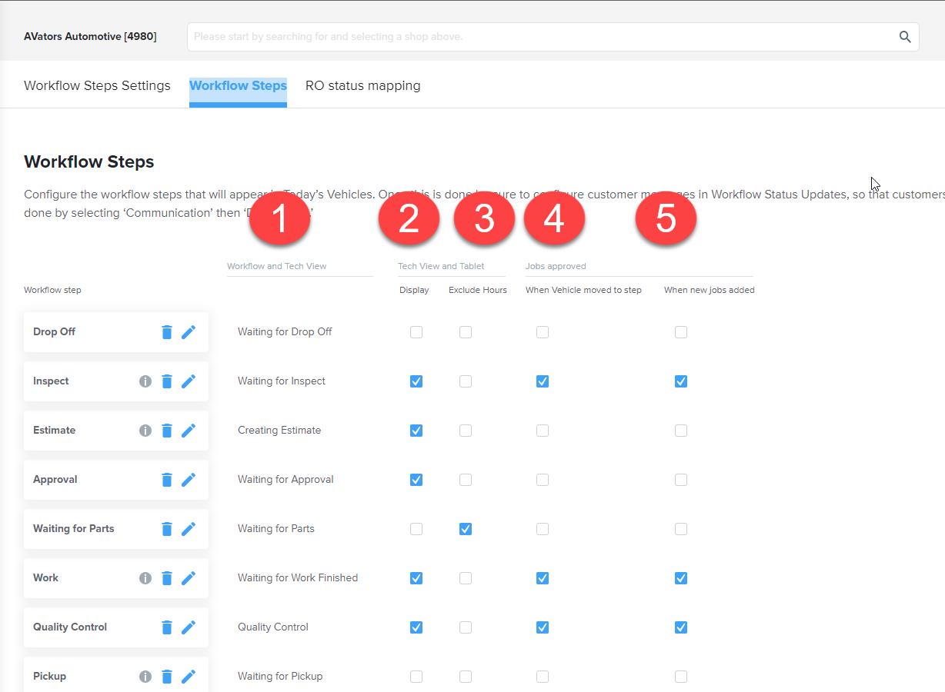This screenshot has width=945, height=692.
Task: Open the Workflow Steps Settings tab
Action: (97, 85)
